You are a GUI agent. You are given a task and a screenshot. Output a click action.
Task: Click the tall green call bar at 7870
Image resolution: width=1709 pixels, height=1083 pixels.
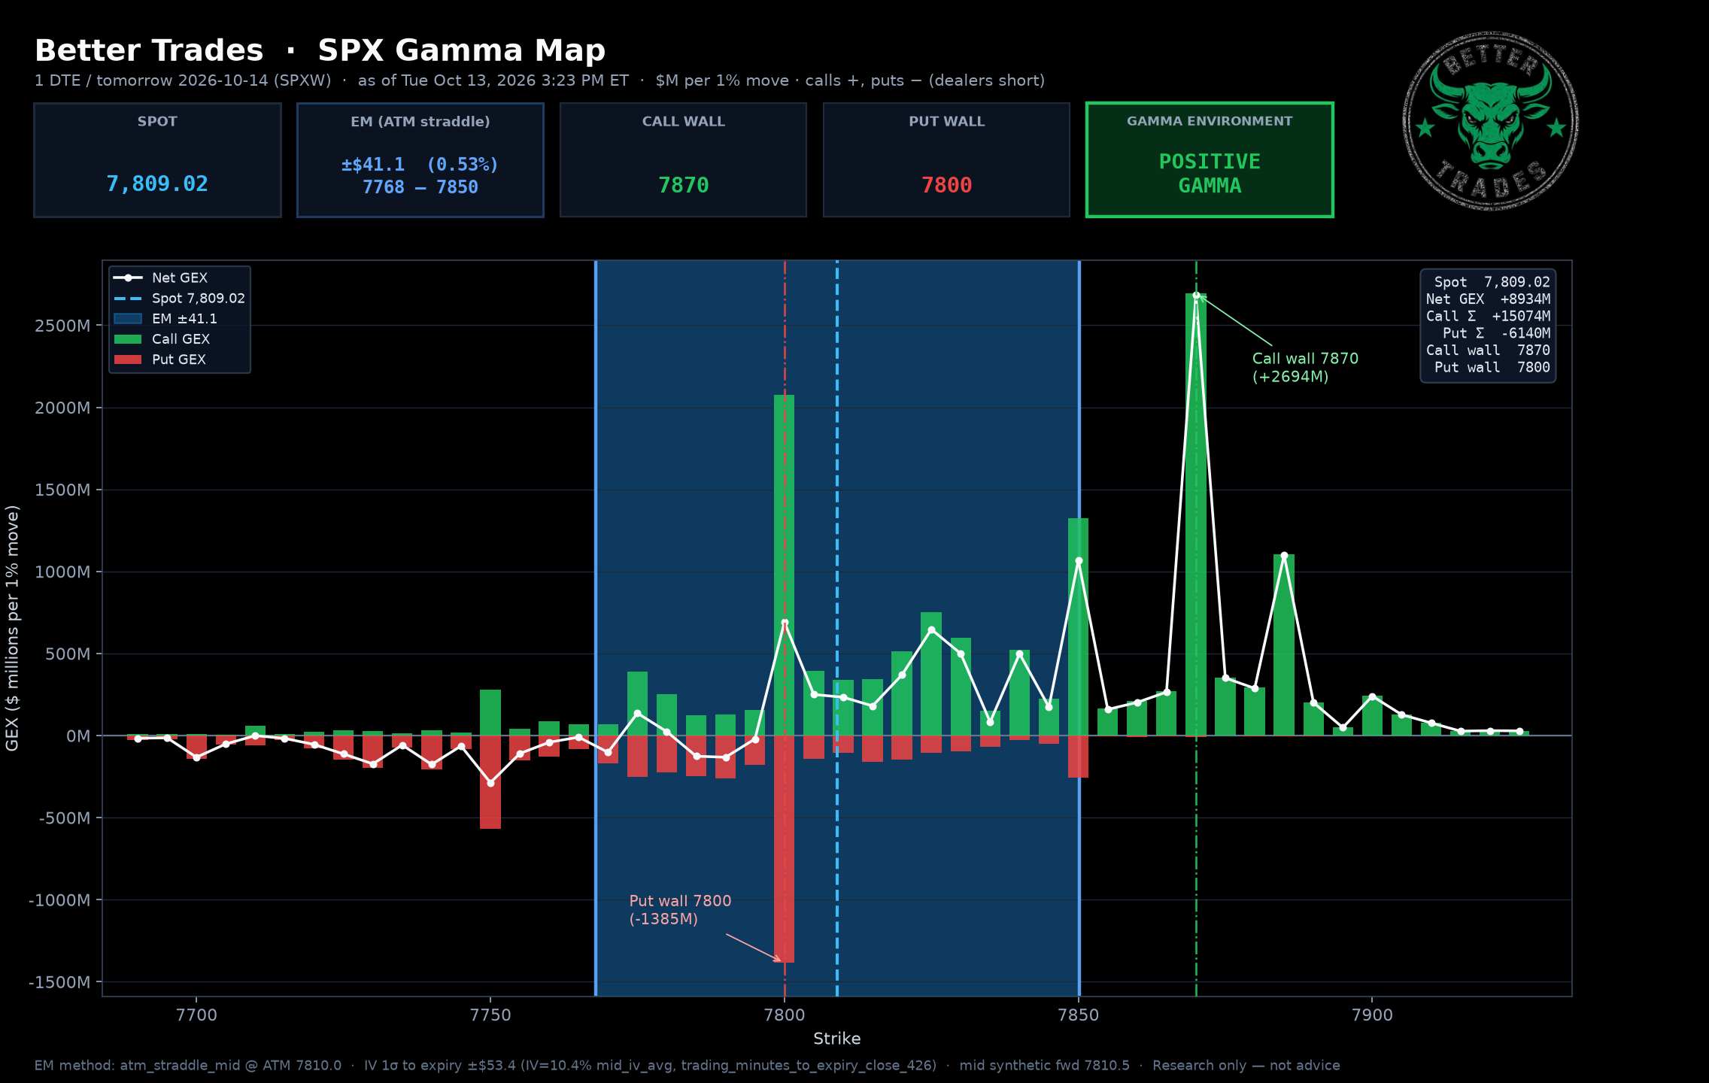(1196, 514)
